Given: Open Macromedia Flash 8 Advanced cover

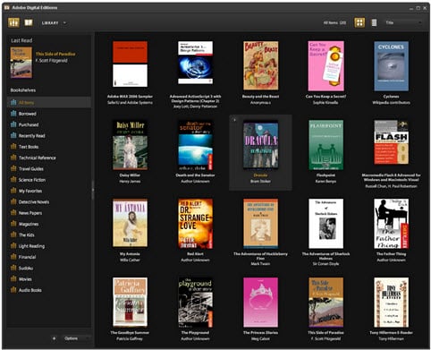Looking at the screenshot, I should [391, 142].
